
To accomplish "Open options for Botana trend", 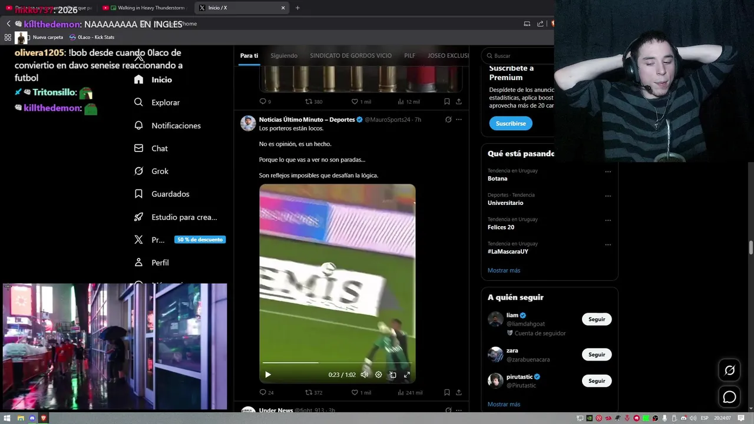I will pos(608,172).
